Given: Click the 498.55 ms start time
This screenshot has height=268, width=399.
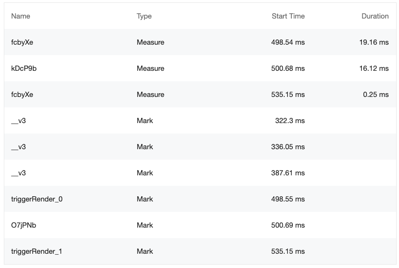Looking at the screenshot, I should (x=288, y=199).
